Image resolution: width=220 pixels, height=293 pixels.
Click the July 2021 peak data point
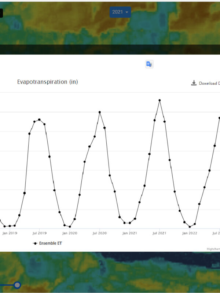tap(159, 100)
